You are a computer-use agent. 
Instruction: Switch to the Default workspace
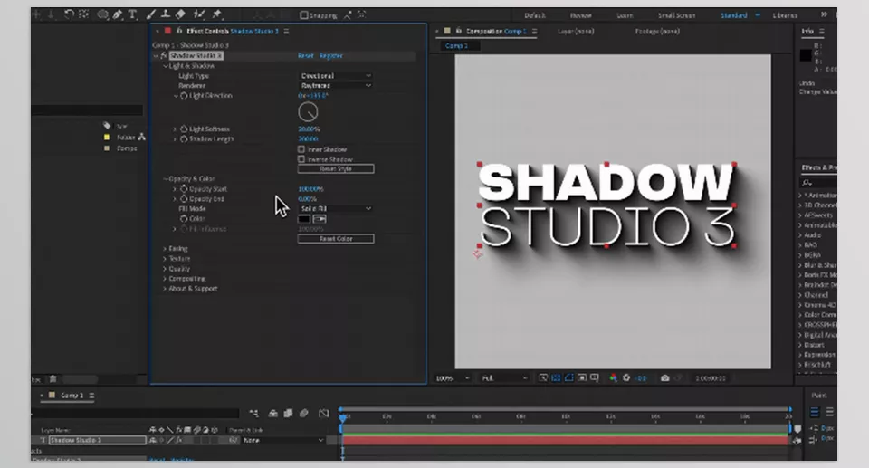535,15
